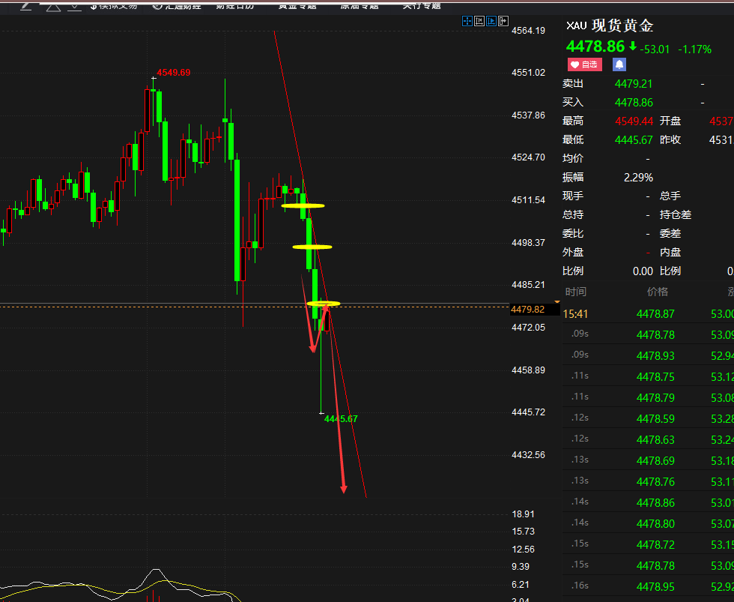Click the blue bell alert icon
Screen dimensions: 734x602
[x=619, y=64]
